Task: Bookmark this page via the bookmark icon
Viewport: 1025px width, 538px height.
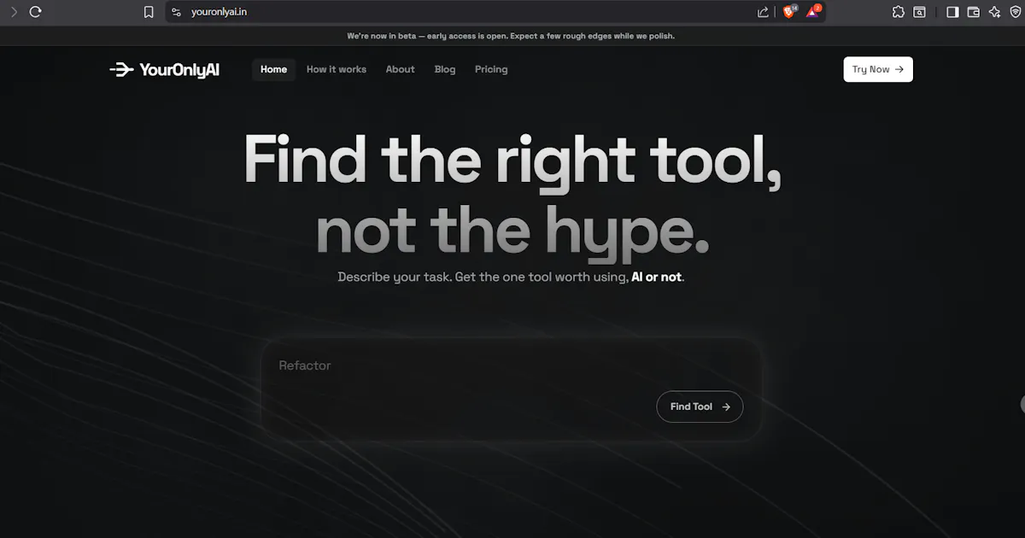Action: tap(149, 12)
